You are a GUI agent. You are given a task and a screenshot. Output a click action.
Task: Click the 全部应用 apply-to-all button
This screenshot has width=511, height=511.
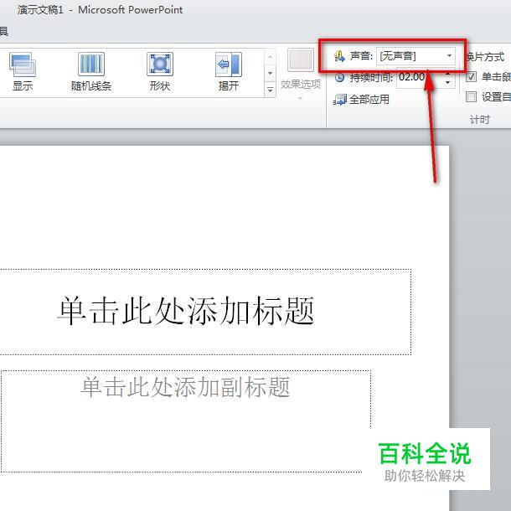[x=361, y=100]
